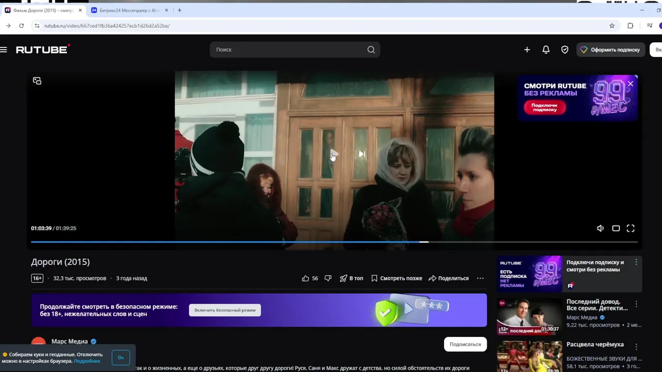Click the plus upload icon
Screen dimensions: 662x372
click(527, 50)
